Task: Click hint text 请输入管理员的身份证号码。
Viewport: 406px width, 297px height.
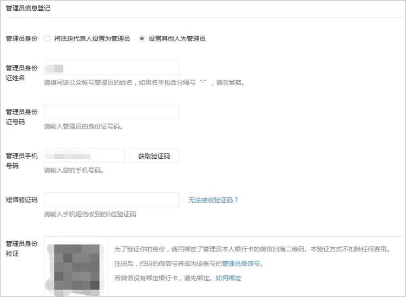Action: coord(83,126)
